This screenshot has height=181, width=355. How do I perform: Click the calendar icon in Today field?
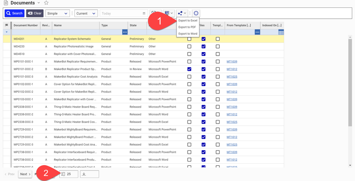(x=144, y=13)
